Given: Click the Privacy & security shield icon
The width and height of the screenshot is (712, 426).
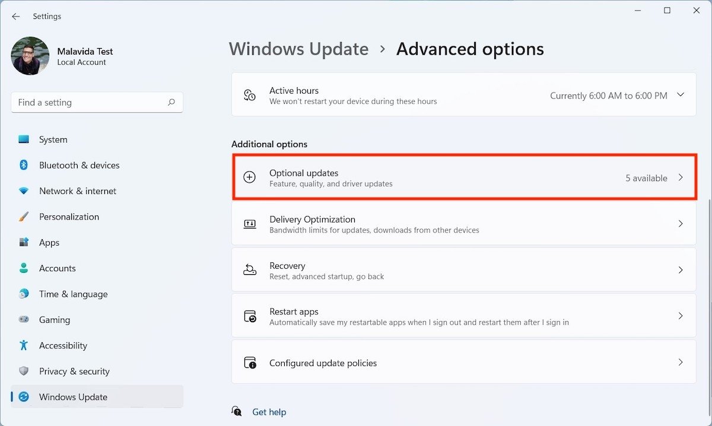Looking at the screenshot, I should 24,371.
